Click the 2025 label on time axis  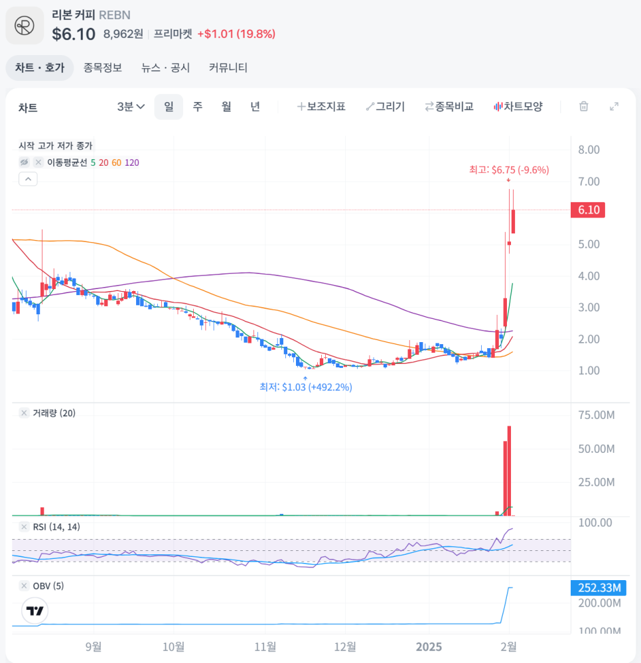tap(429, 647)
